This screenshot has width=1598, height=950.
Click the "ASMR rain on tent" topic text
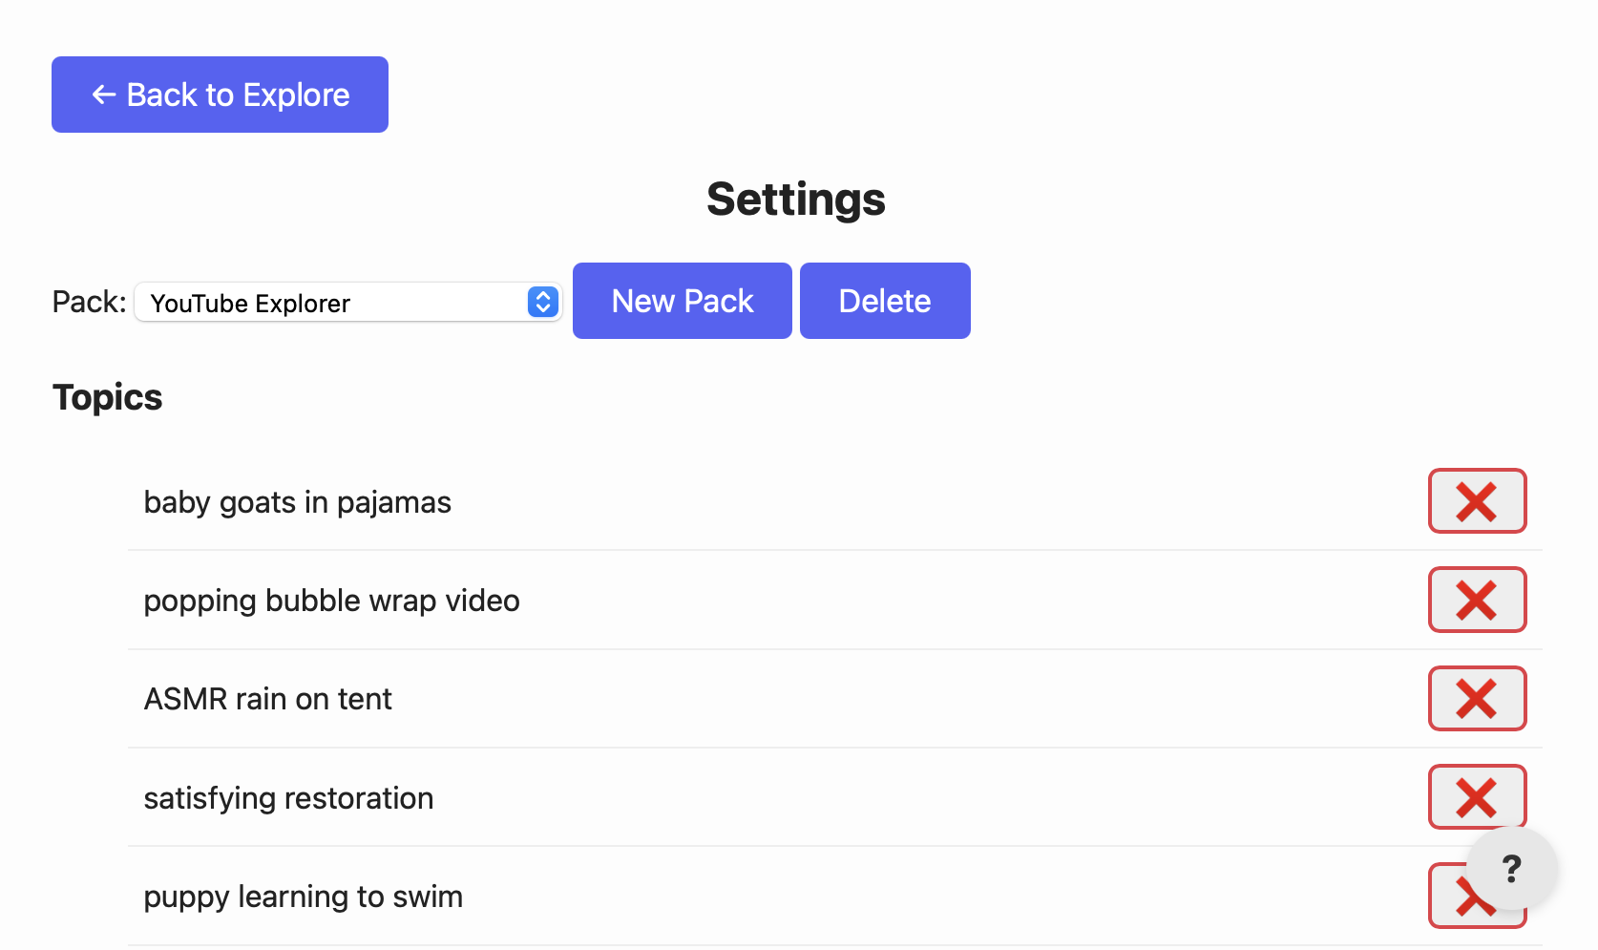click(x=267, y=698)
